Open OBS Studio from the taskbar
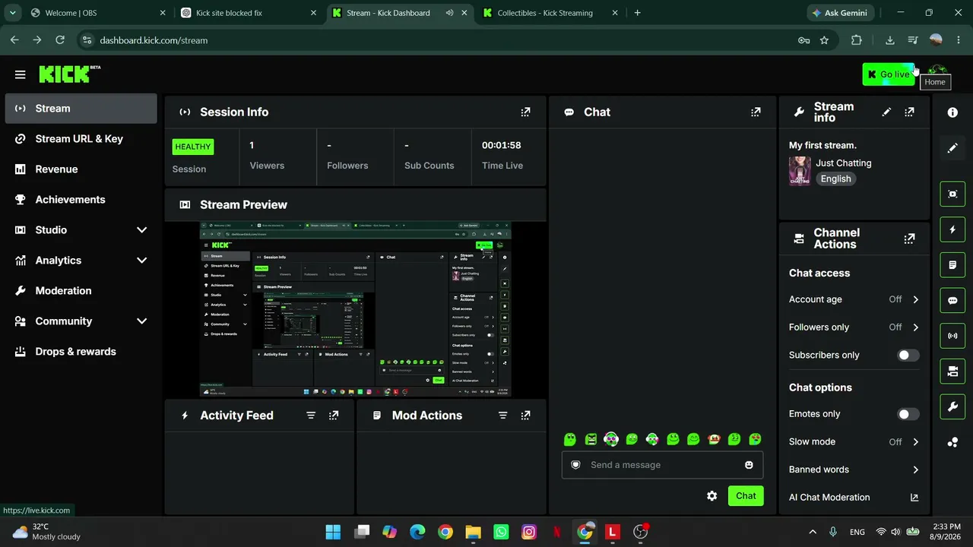 (x=641, y=532)
